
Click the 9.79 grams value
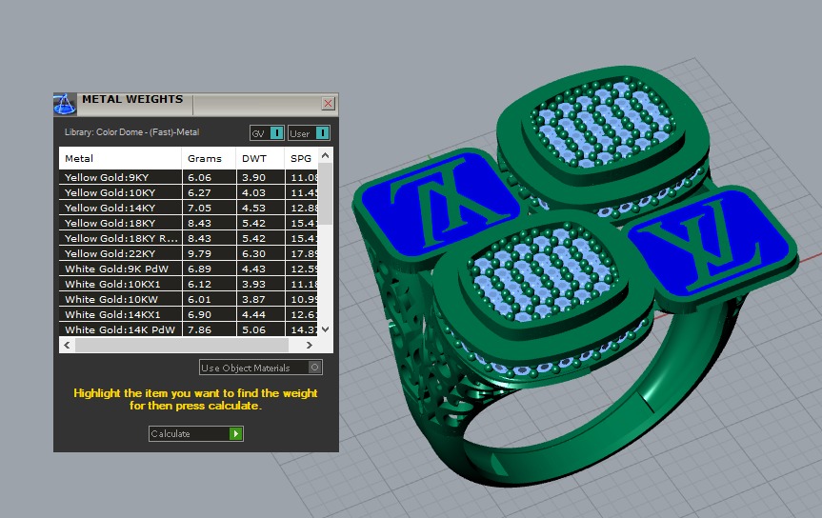(x=199, y=253)
